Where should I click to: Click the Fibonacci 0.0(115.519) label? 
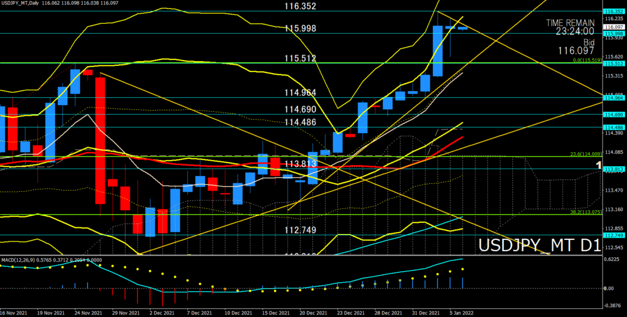[587, 60]
